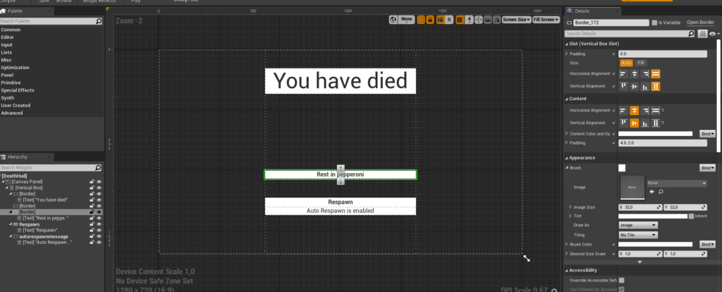Set content horizontal alignment to fill
Viewport: 722px width, 292px height.
(x=656, y=111)
